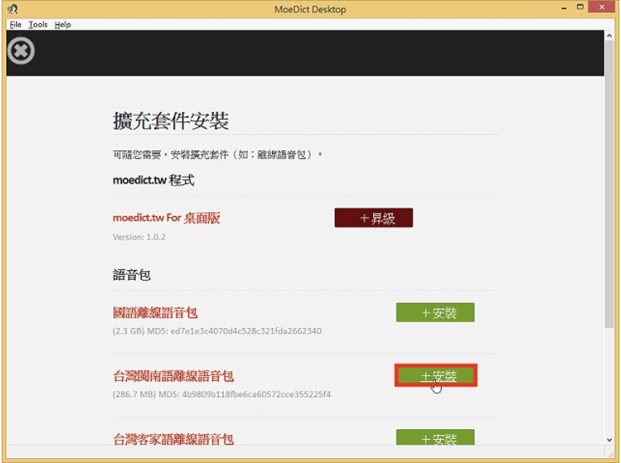
Task: Click the scrollbar up arrow
Action: (609, 35)
